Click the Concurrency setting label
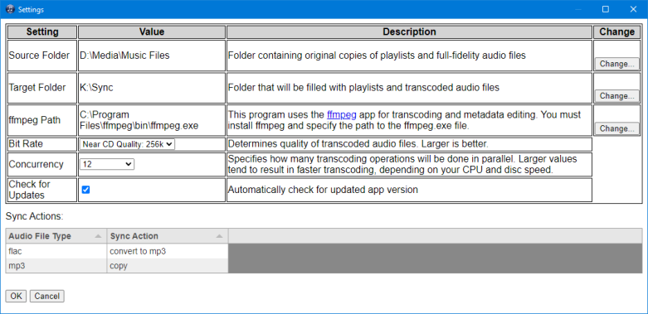 [x=36, y=164]
